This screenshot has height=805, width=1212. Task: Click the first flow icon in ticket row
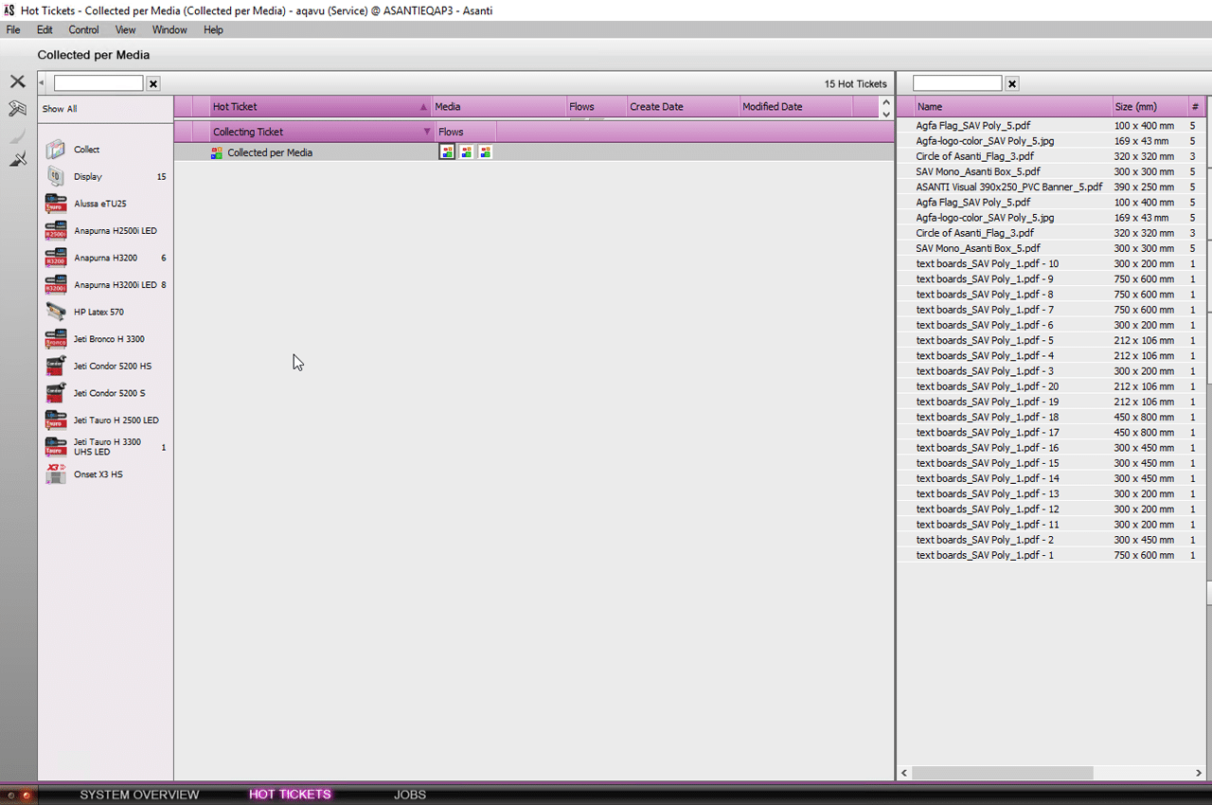(x=447, y=152)
